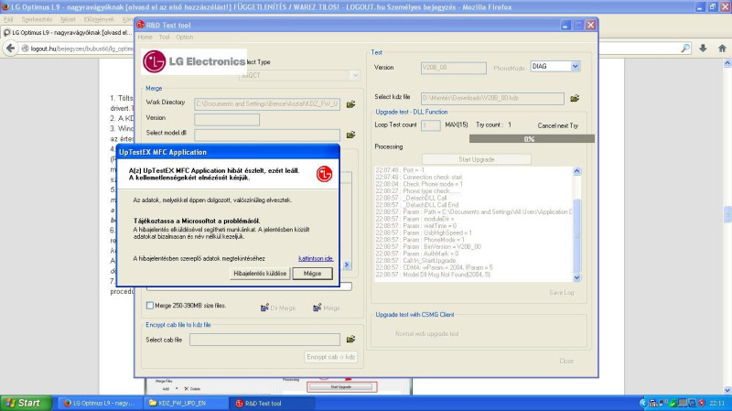
Task: Firefox home icon
Action: (x=722, y=49)
